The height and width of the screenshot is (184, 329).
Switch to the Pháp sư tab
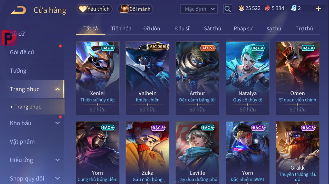pos(243,28)
